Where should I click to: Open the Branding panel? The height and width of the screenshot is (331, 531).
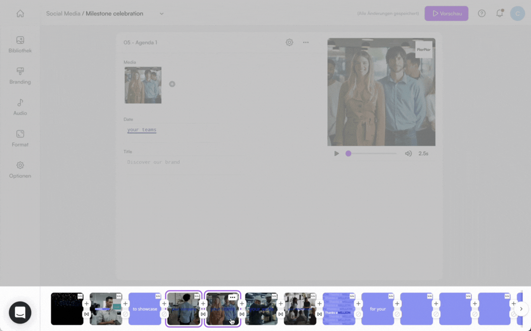point(20,76)
